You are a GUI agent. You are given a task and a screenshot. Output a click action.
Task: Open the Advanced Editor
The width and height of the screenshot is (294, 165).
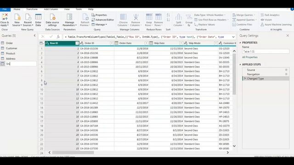click(103, 20)
